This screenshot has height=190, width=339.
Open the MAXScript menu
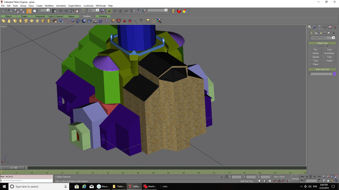point(100,6)
